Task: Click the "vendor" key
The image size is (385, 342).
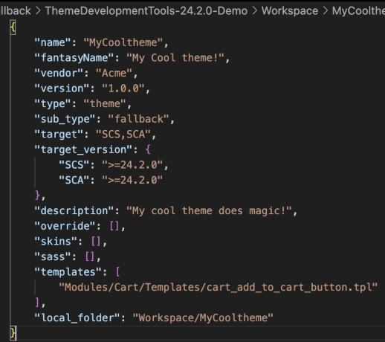Action: [x=59, y=74]
